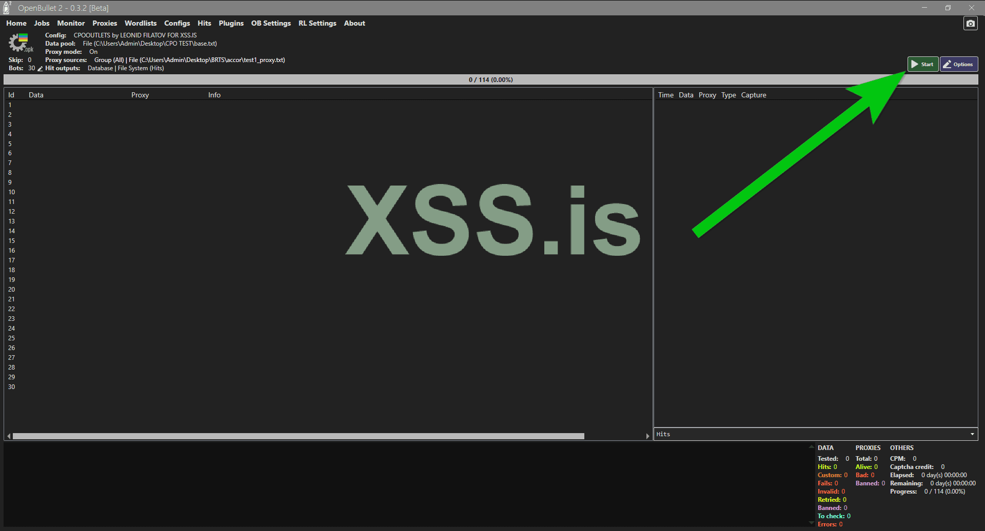Click the config gear .opk icon
Image resolution: width=985 pixels, height=531 pixels.
coord(21,43)
